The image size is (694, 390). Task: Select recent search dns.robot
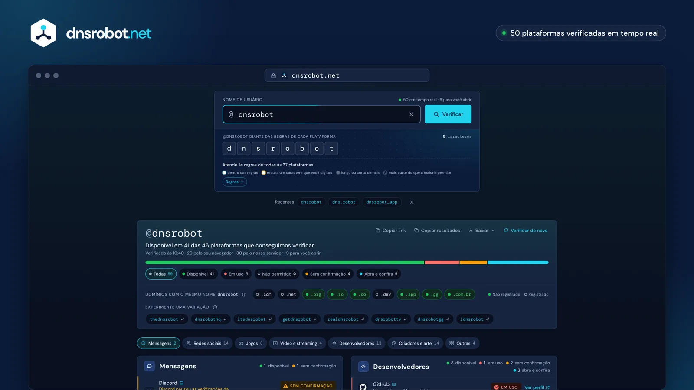point(344,202)
